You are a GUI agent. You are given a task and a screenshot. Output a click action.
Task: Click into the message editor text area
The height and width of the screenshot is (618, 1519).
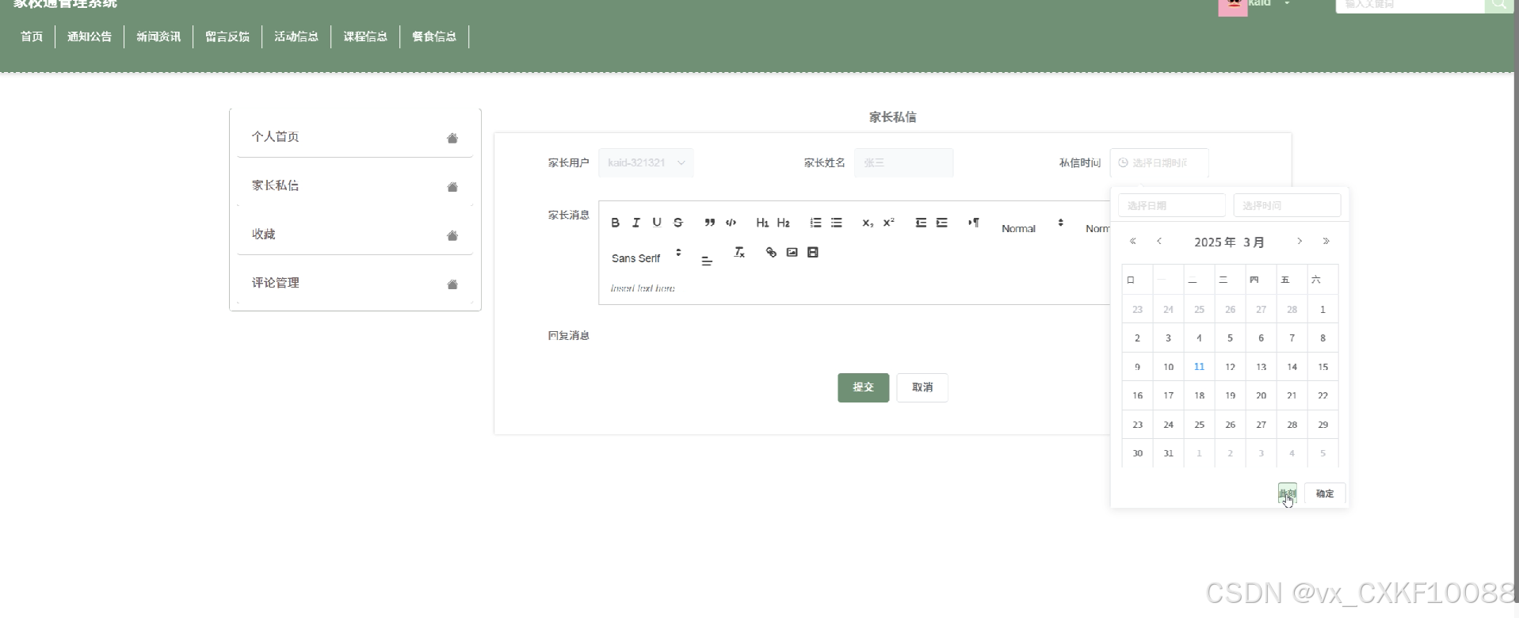pos(854,288)
